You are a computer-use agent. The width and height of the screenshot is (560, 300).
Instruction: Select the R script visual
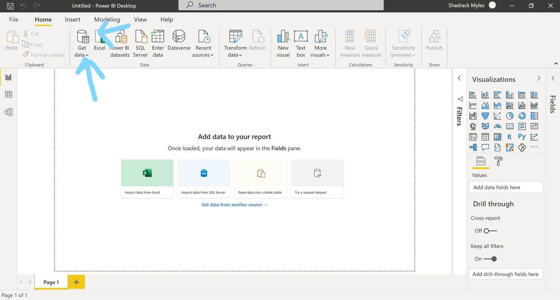click(x=510, y=137)
